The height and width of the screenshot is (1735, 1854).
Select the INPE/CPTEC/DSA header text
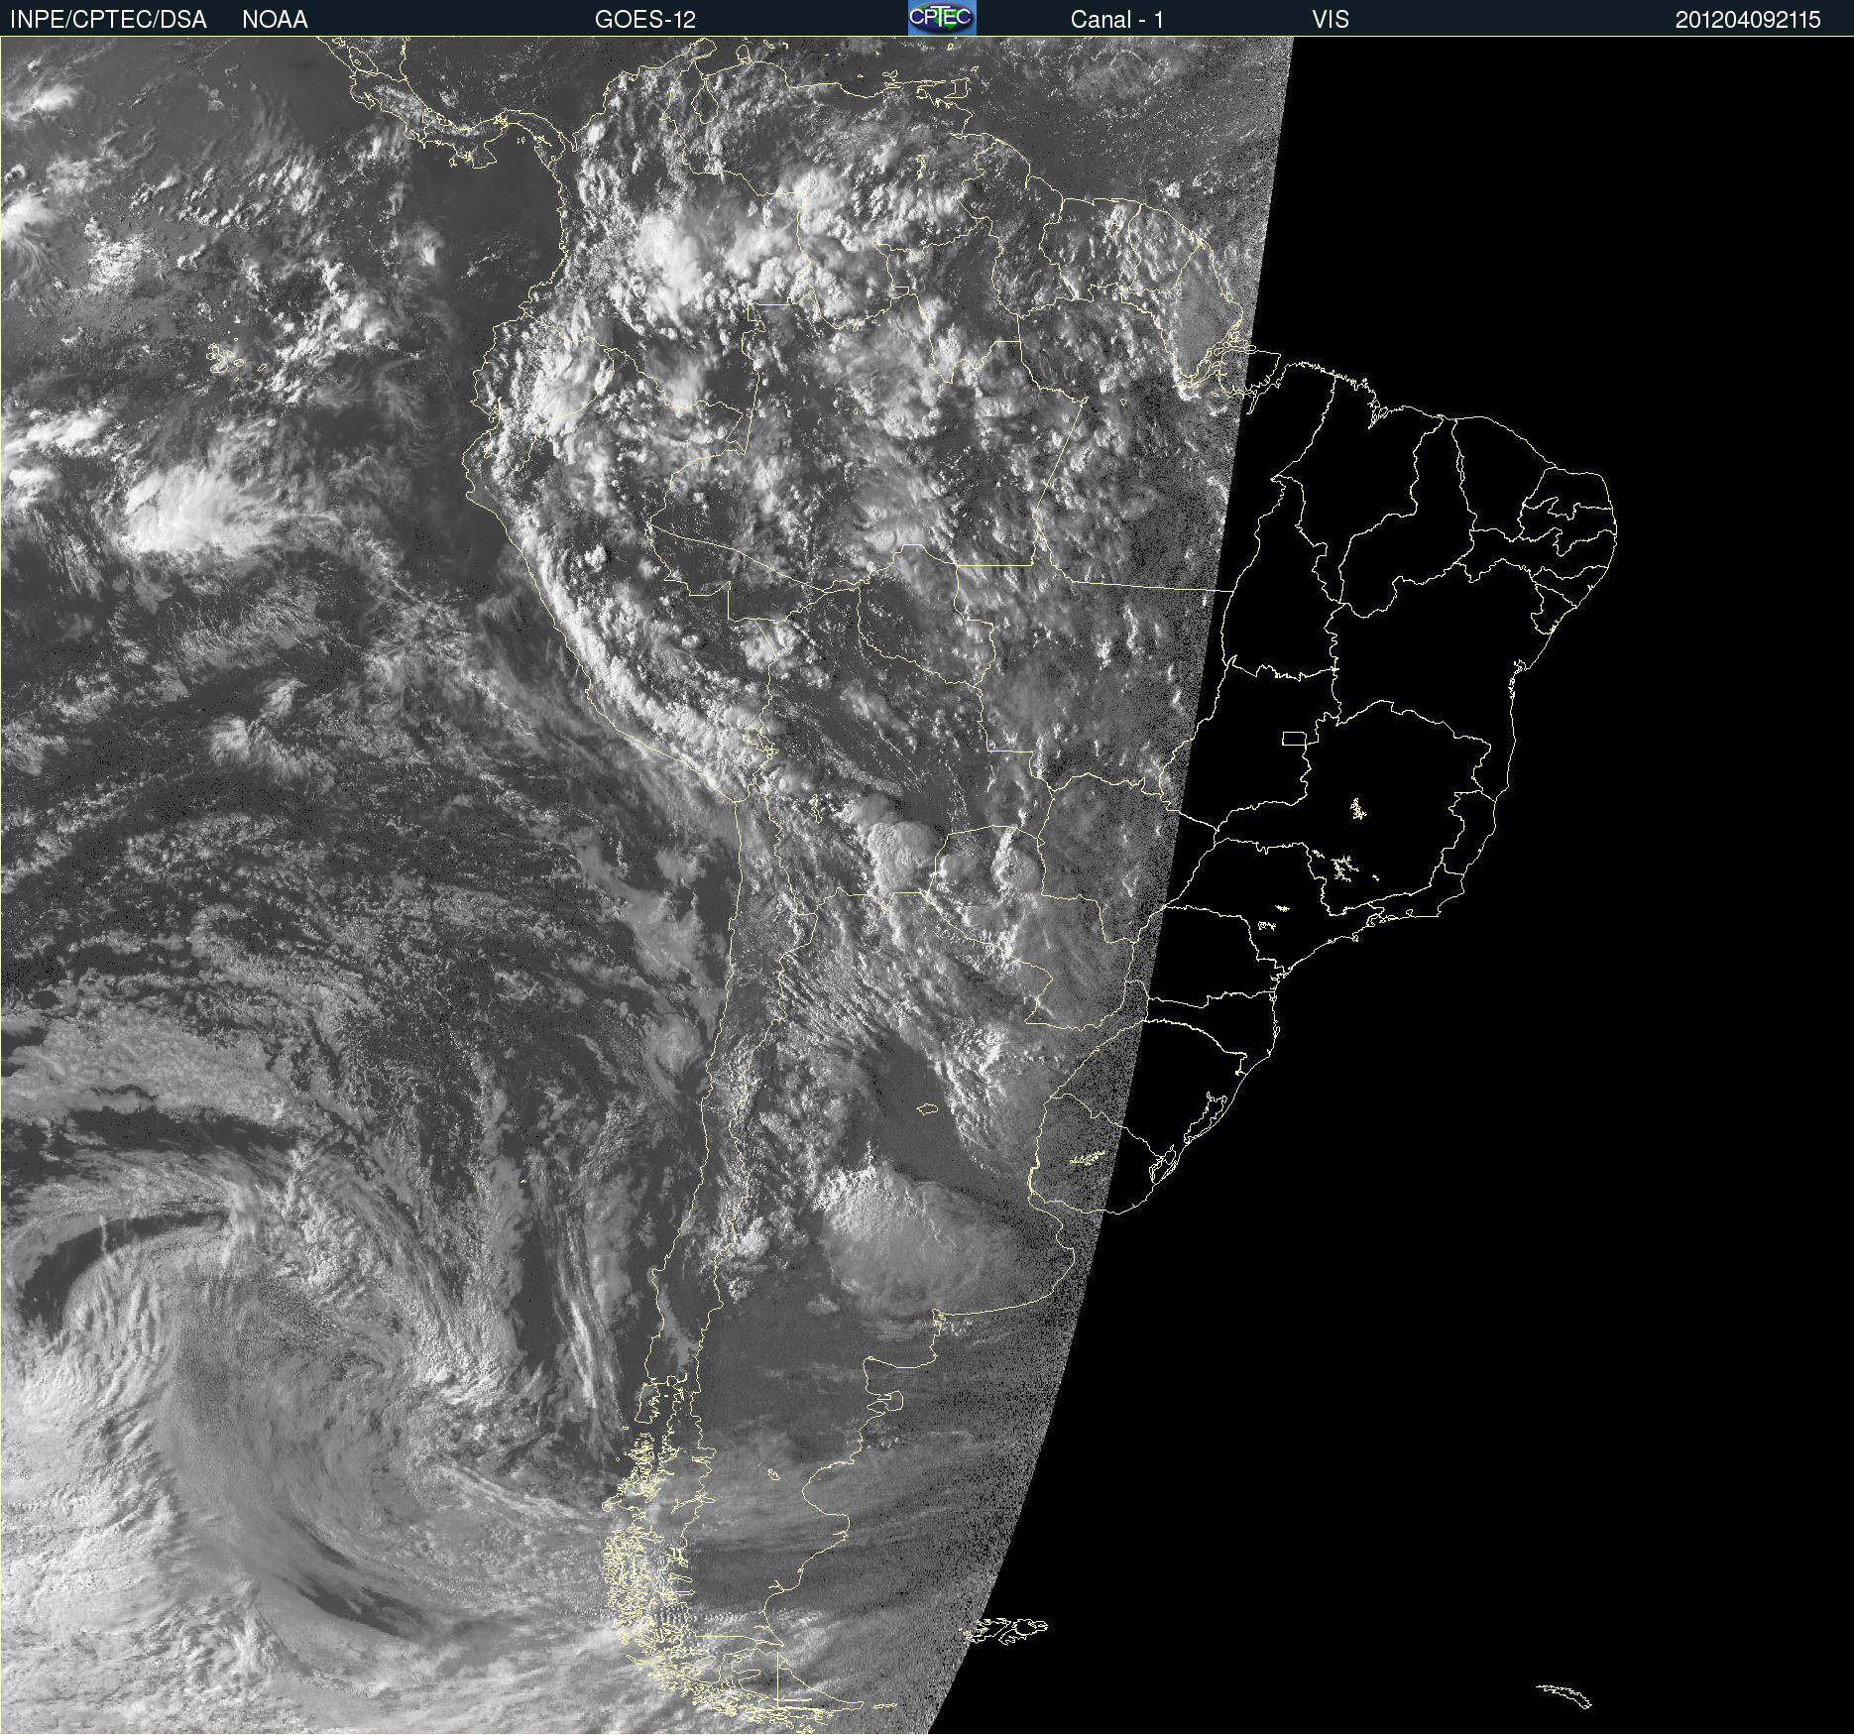(108, 20)
